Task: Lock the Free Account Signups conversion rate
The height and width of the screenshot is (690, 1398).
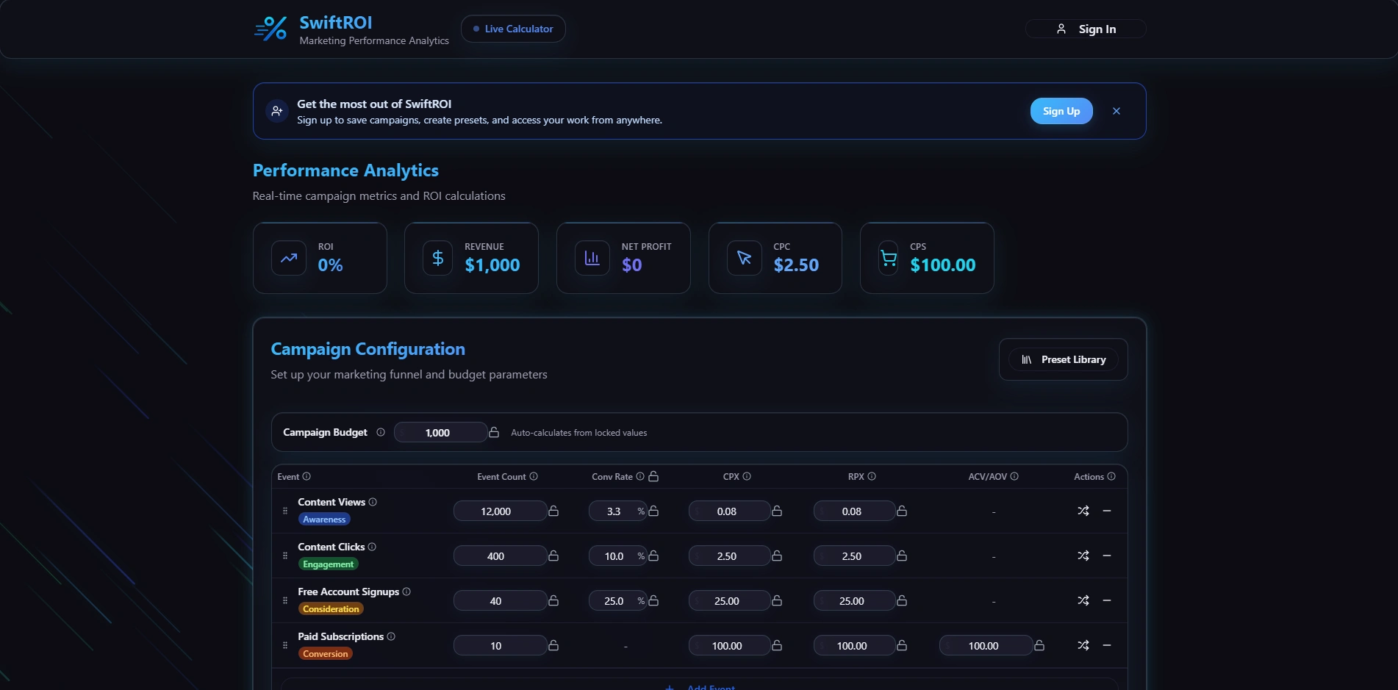Action: (653, 600)
